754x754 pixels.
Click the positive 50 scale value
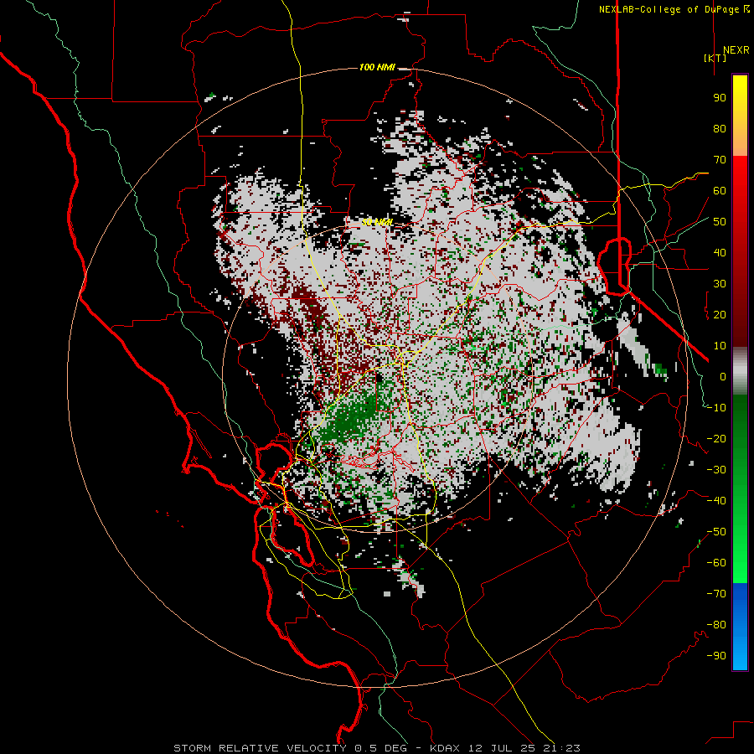pos(720,222)
